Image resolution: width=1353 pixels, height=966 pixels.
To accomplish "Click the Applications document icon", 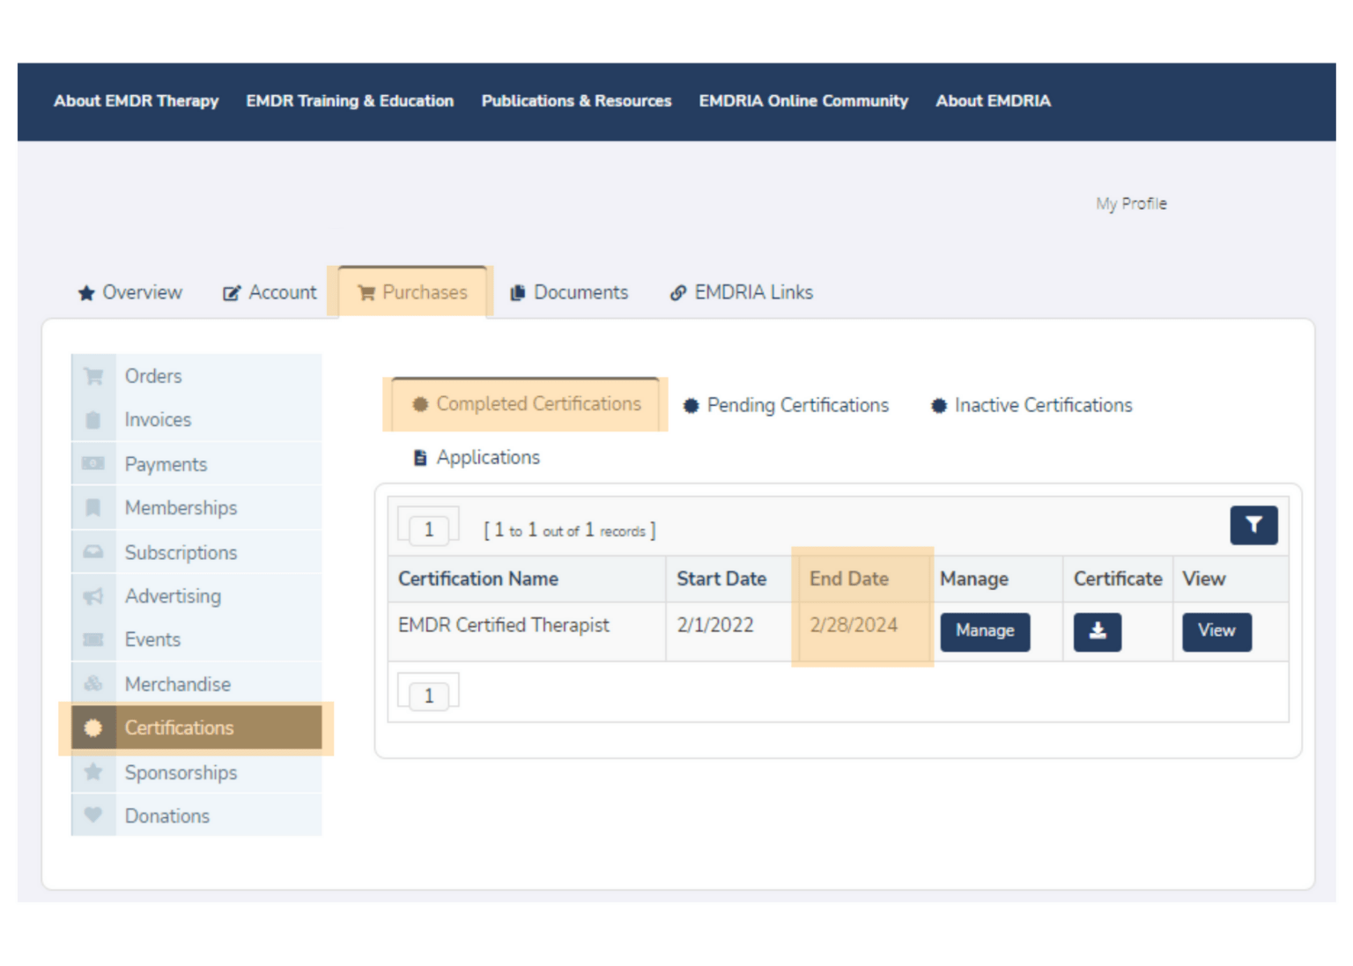I will [x=420, y=458].
